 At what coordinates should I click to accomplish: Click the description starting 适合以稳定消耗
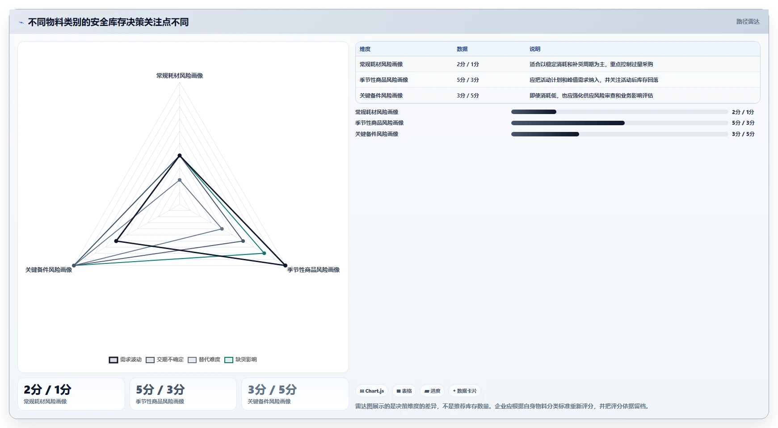(x=591, y=64)
